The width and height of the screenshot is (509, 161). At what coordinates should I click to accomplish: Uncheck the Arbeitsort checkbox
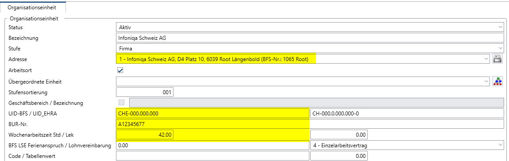(x=120, y=70)
